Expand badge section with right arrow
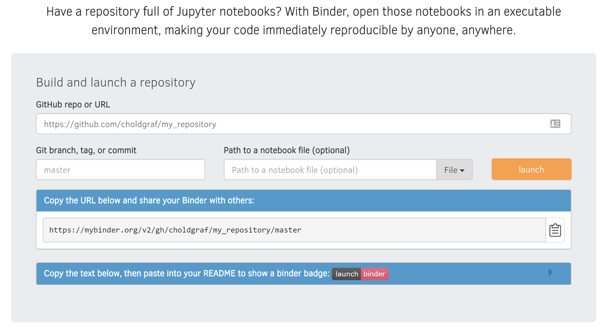 pyautogui.click(x=550, y=273)
